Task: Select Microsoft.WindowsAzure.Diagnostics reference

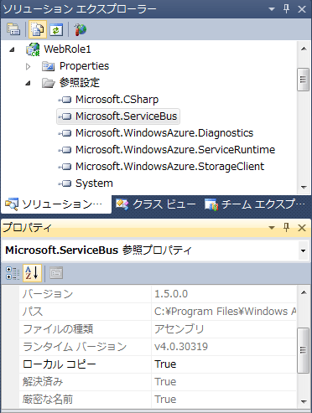Action: click(164, 133)
